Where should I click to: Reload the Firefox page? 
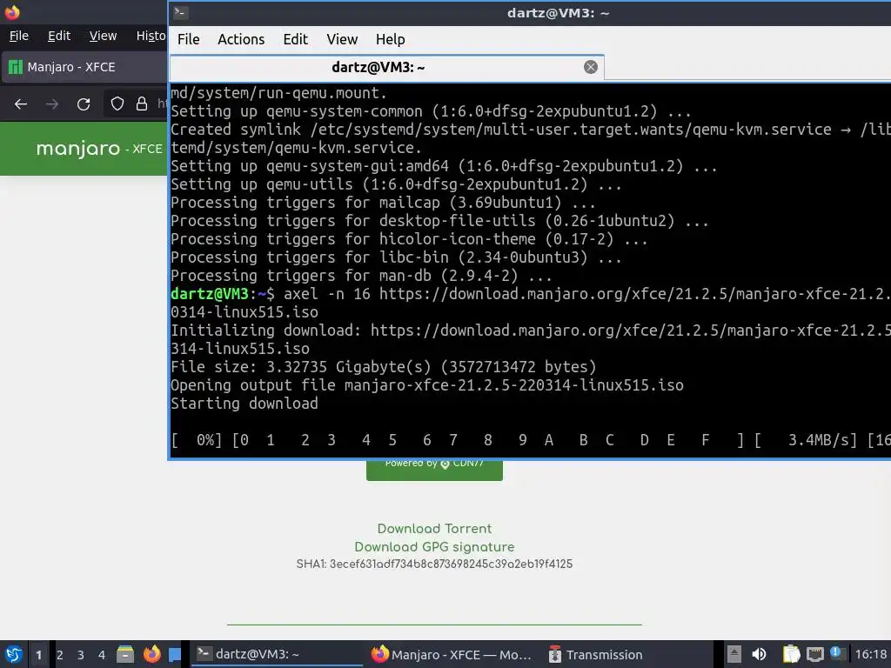coord(84,104)
